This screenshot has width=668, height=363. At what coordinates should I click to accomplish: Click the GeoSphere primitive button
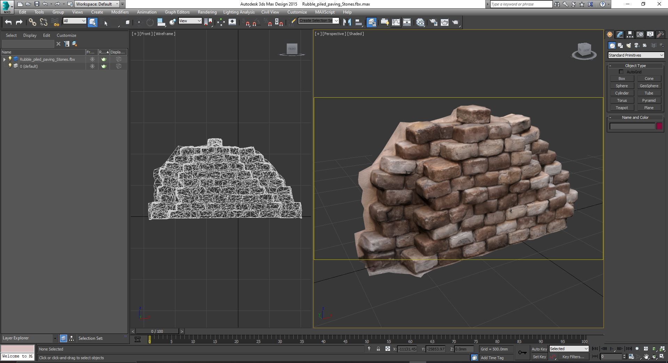[649, 86]
